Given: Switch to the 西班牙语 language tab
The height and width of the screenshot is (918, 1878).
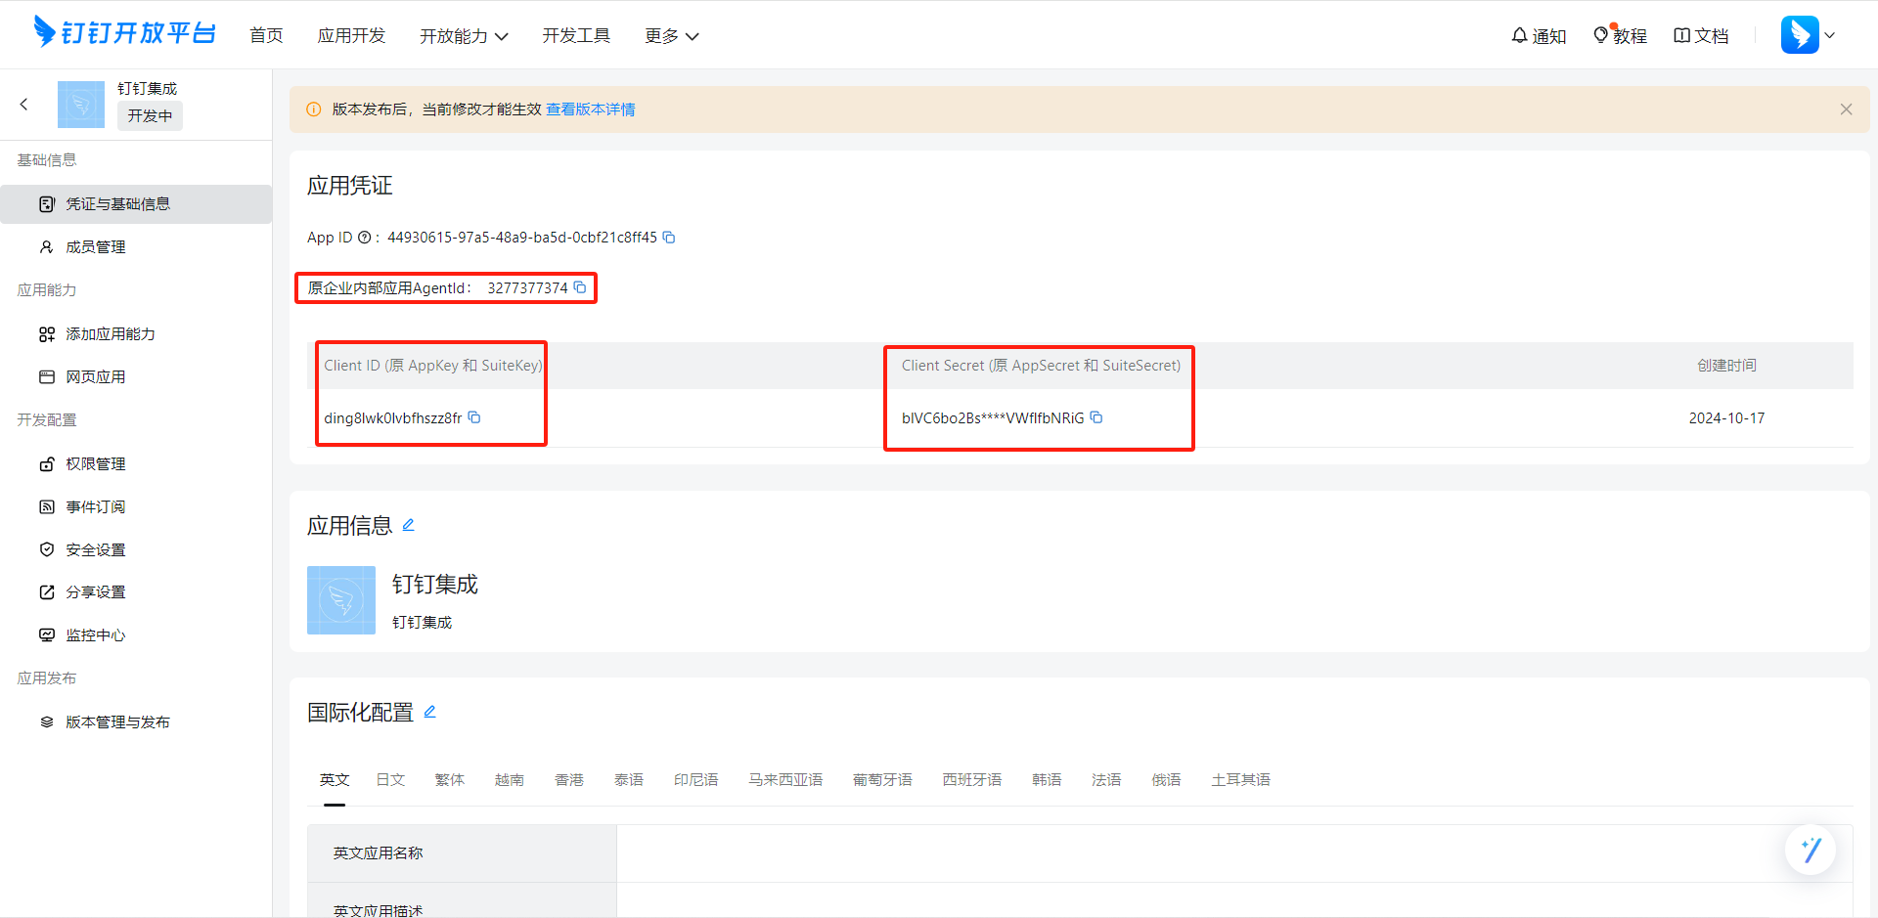Looking at the screenshot, I should [x=972, y=780].
